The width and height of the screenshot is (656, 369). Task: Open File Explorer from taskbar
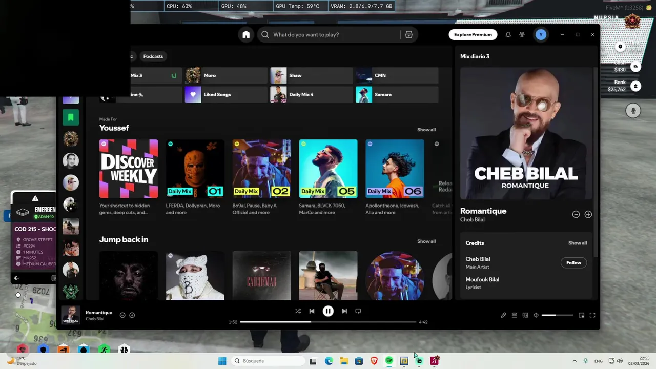(344, 361)
